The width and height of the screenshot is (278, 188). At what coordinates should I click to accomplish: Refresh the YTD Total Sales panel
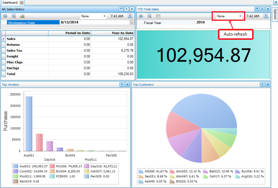pyautogui.click(x=141, y=16)
